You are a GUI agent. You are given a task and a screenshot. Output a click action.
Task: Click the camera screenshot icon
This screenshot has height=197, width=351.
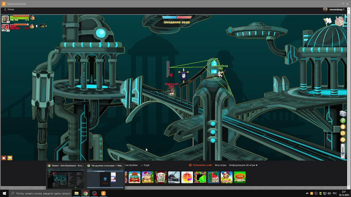tap(343, 114)
